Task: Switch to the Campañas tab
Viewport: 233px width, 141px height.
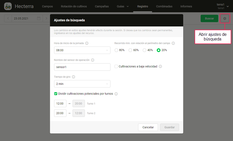Action: pyautogui.click(x=102, y=6)
